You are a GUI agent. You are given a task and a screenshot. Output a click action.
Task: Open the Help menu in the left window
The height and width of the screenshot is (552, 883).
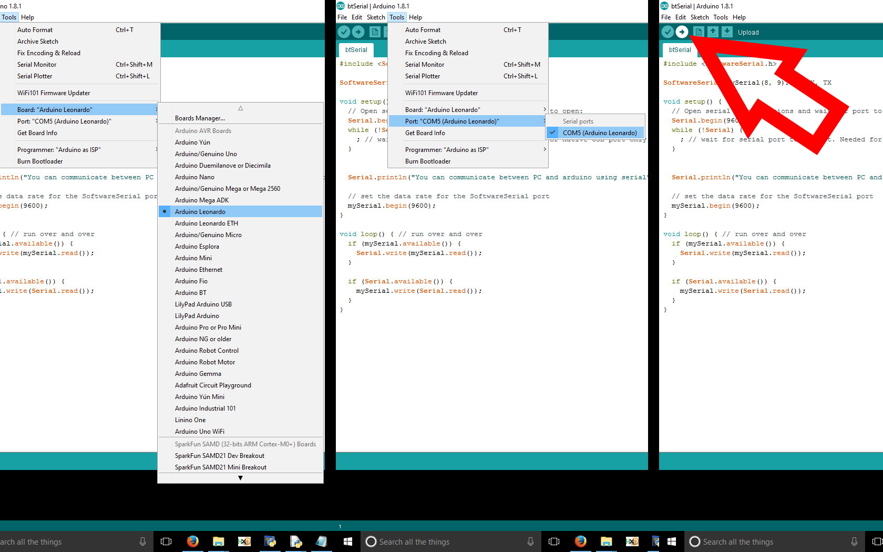[28, 17]
